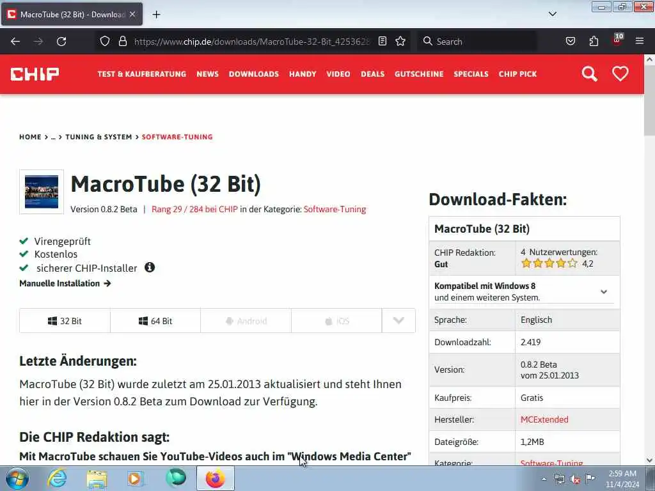Image resolution: width=655 pixels, height=491 pixels.
Task: Open Windows Explorer folder in taskbar
Action: (x=97, y=478)
